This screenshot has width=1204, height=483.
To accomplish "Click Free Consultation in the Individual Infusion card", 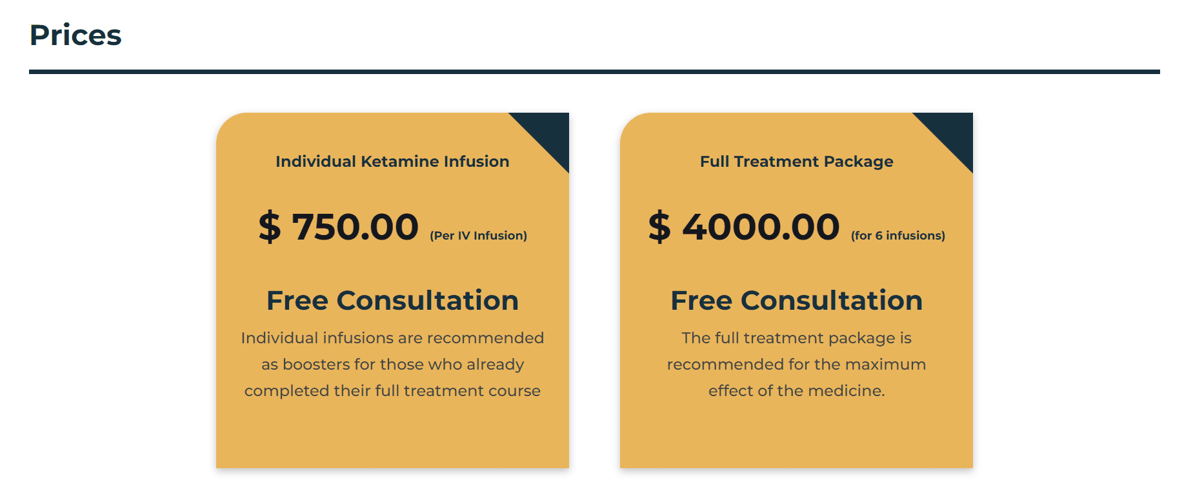I will 392,300.
